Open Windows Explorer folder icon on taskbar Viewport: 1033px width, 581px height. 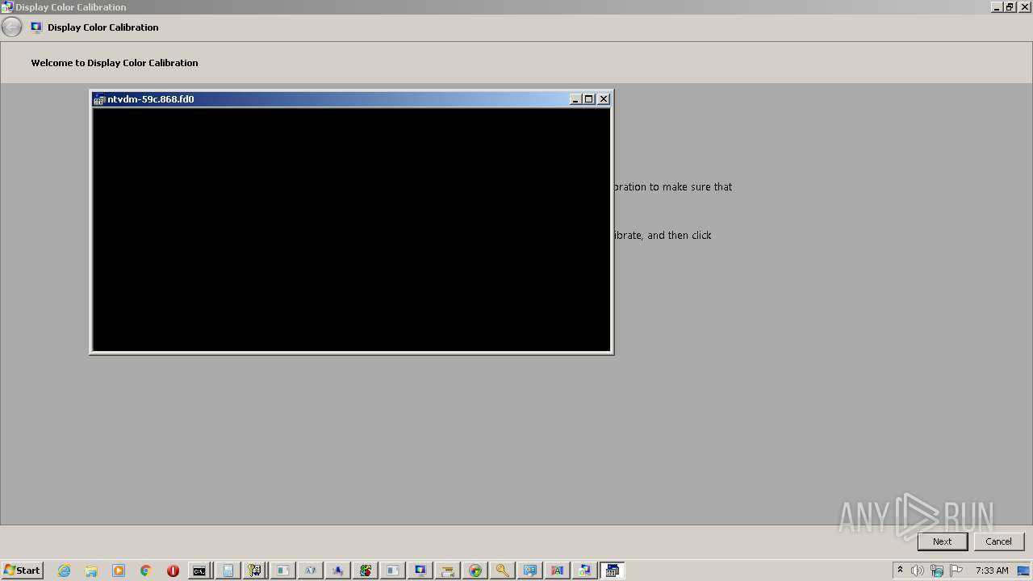point(91,571)
